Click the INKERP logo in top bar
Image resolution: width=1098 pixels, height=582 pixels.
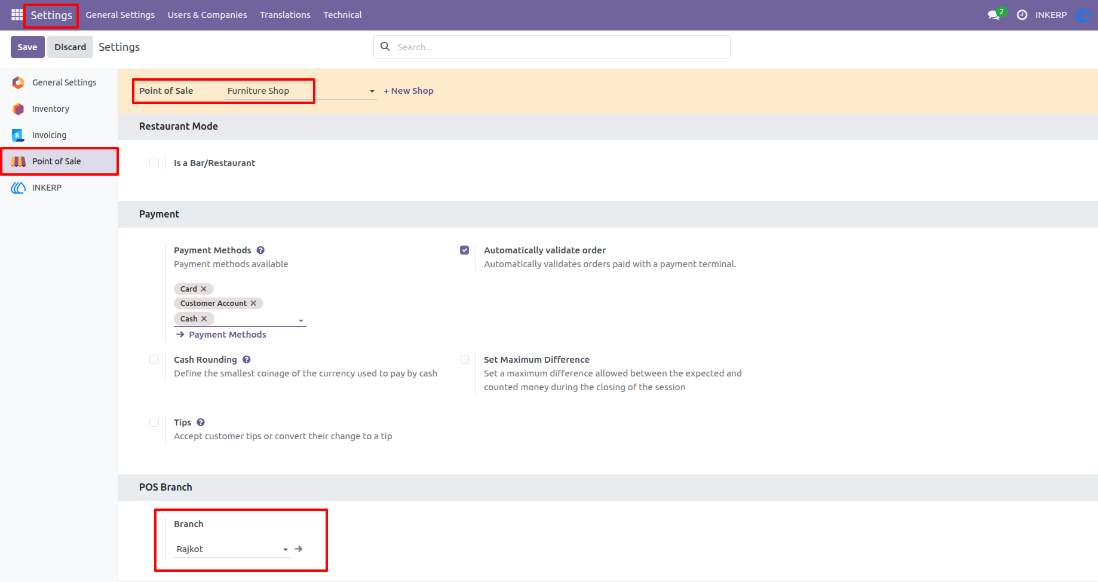coord(1083,15)
